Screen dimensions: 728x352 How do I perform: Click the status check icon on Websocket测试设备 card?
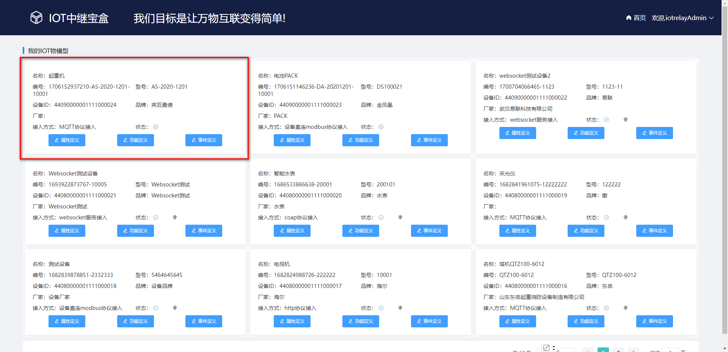[155, 217]
